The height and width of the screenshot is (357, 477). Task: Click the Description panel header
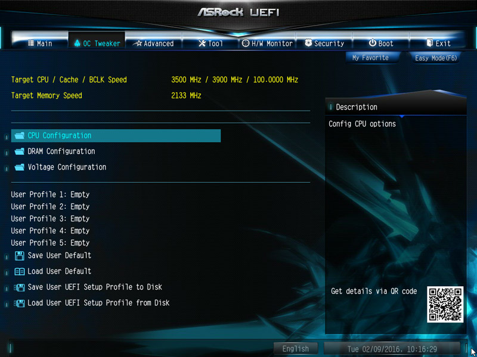pyautogui.click(x=396, y=107)
